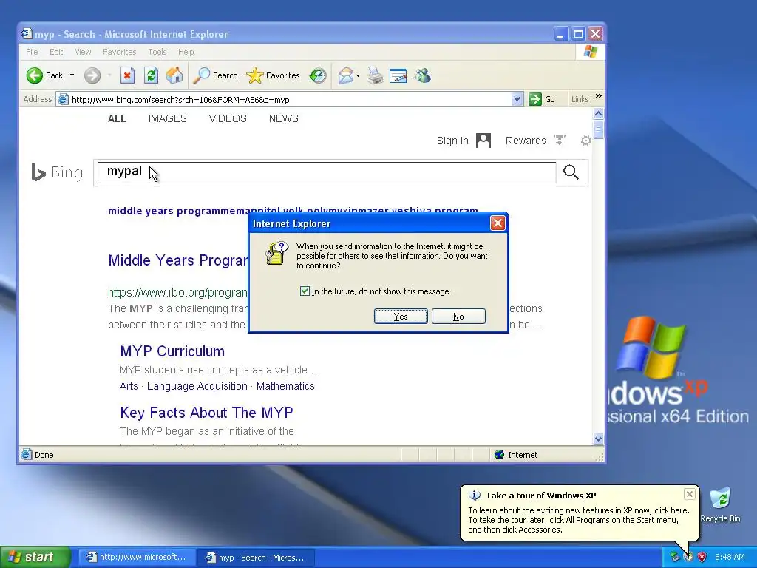
Task: Open the Mail envelope icon
Action: pyautogui.click(x=346, y=75)
